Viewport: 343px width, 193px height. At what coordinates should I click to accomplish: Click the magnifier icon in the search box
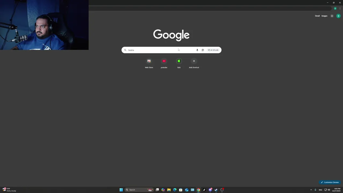point(125,50)
